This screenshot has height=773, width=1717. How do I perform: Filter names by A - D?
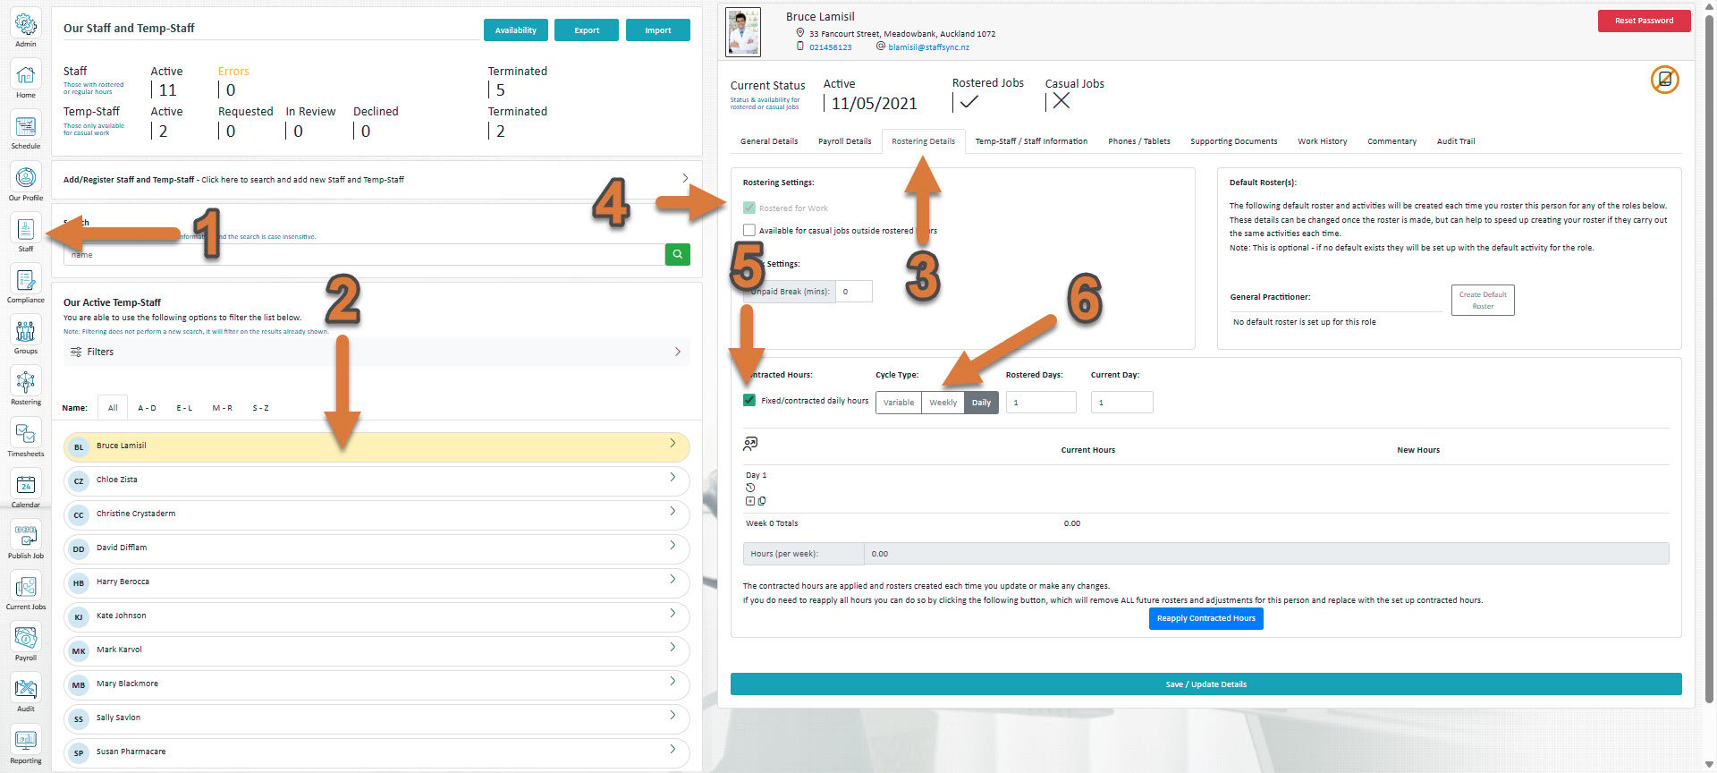147,408
